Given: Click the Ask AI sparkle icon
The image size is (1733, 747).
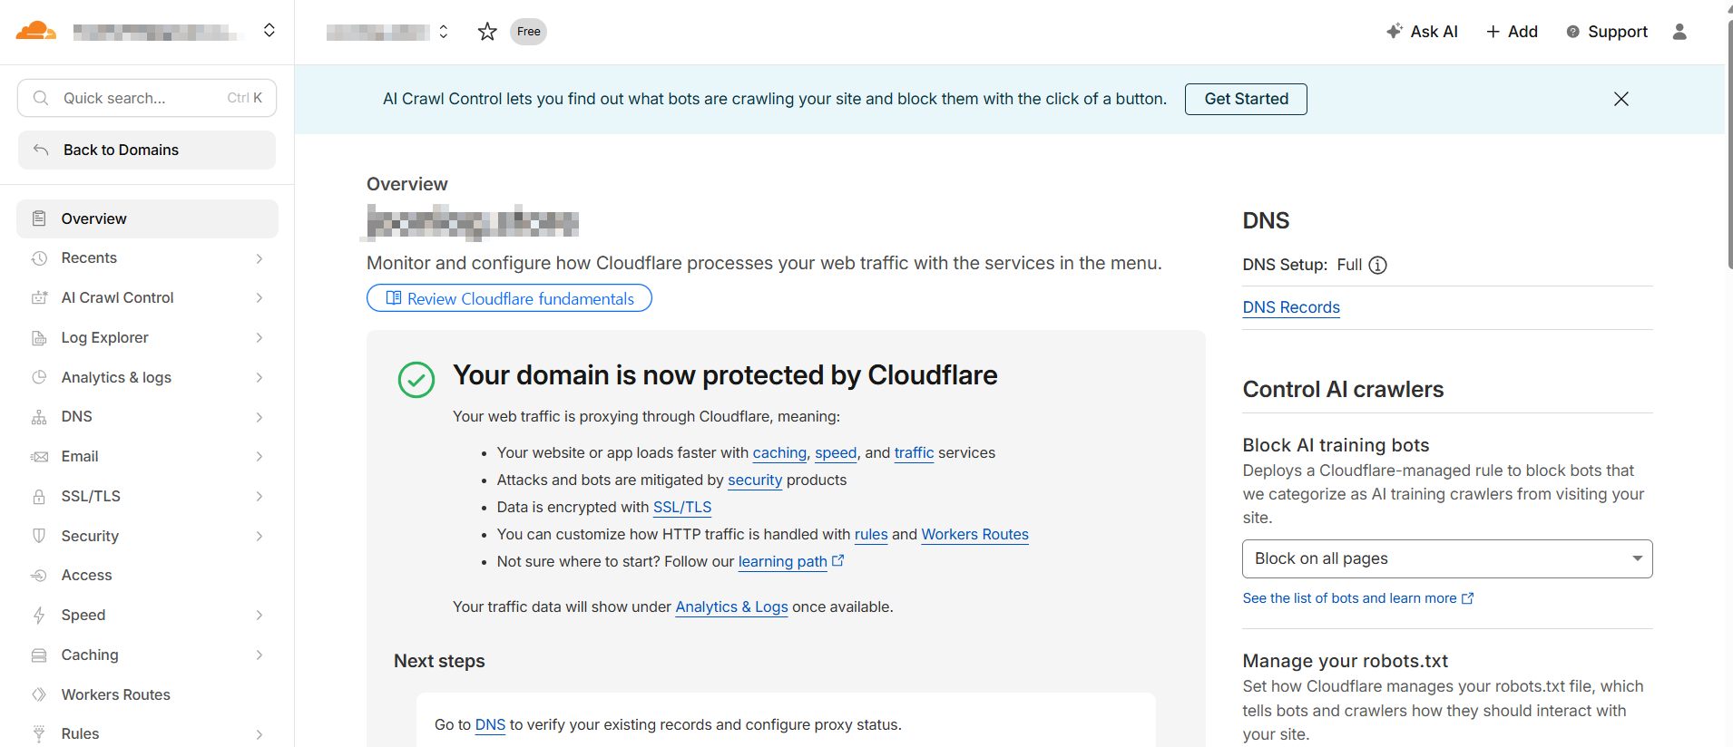Looking at the screenshot, I should coord(1395,32).
